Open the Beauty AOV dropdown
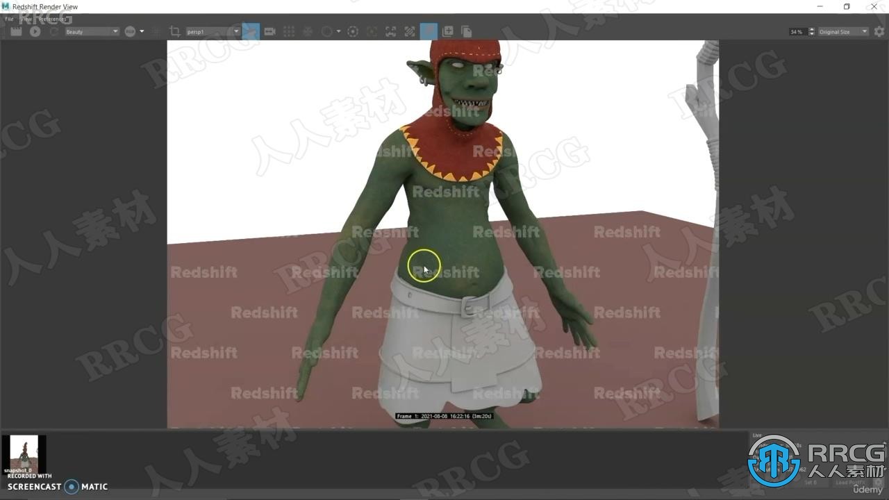The width and height of the screenshot is (889, 500). pos(92,31)
